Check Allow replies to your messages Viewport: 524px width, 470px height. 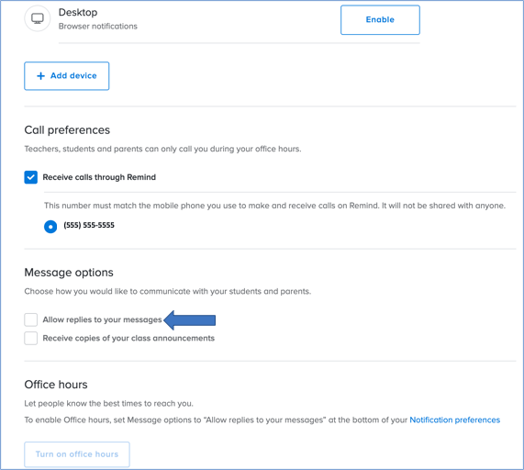coord(31,319)
